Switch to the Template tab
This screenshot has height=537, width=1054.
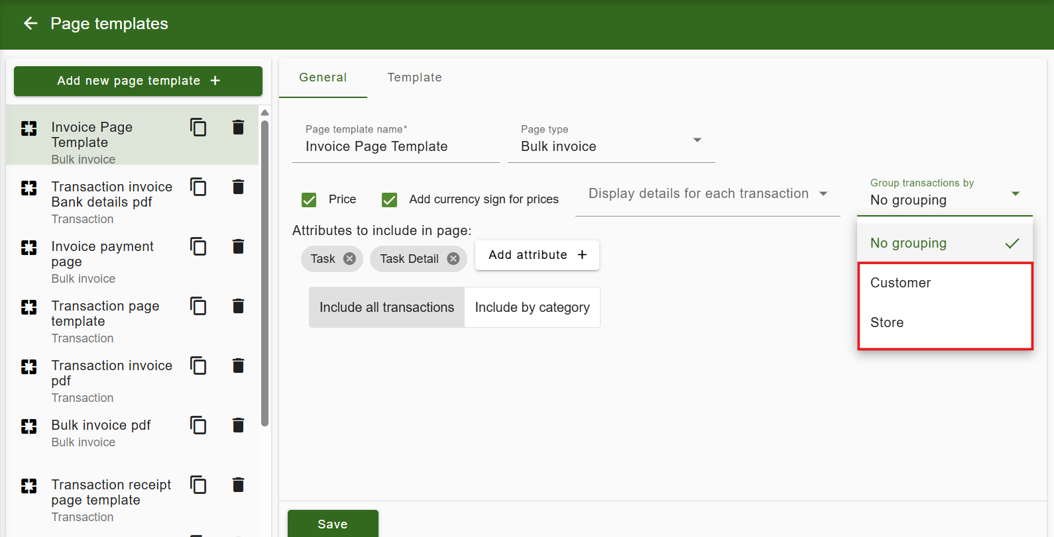pos(414,77)
